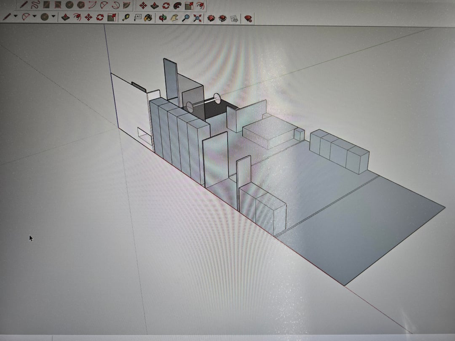Open the 3D Warehouse
The width and height of the screenshot is (455, 341).
click(x=211, y=18)
